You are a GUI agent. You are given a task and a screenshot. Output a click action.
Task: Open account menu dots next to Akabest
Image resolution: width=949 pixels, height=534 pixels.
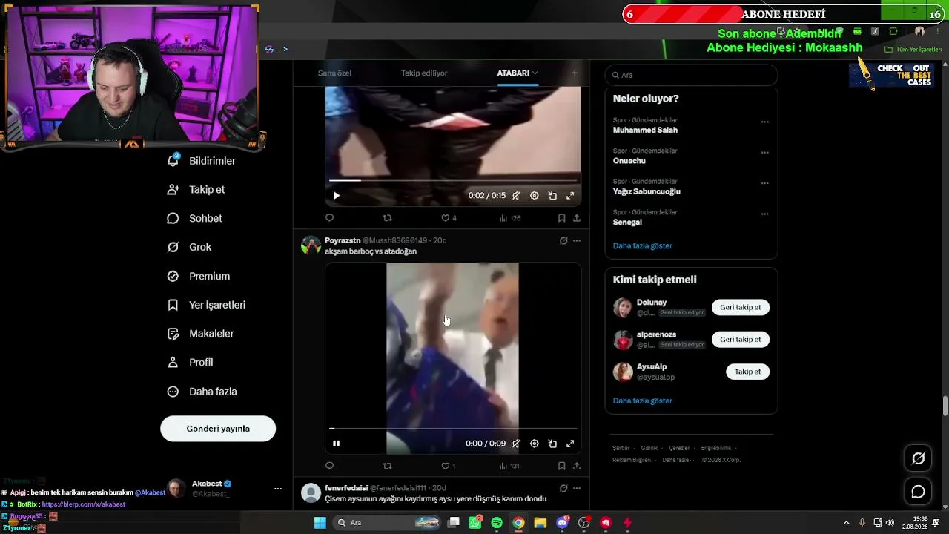(278, 489)
